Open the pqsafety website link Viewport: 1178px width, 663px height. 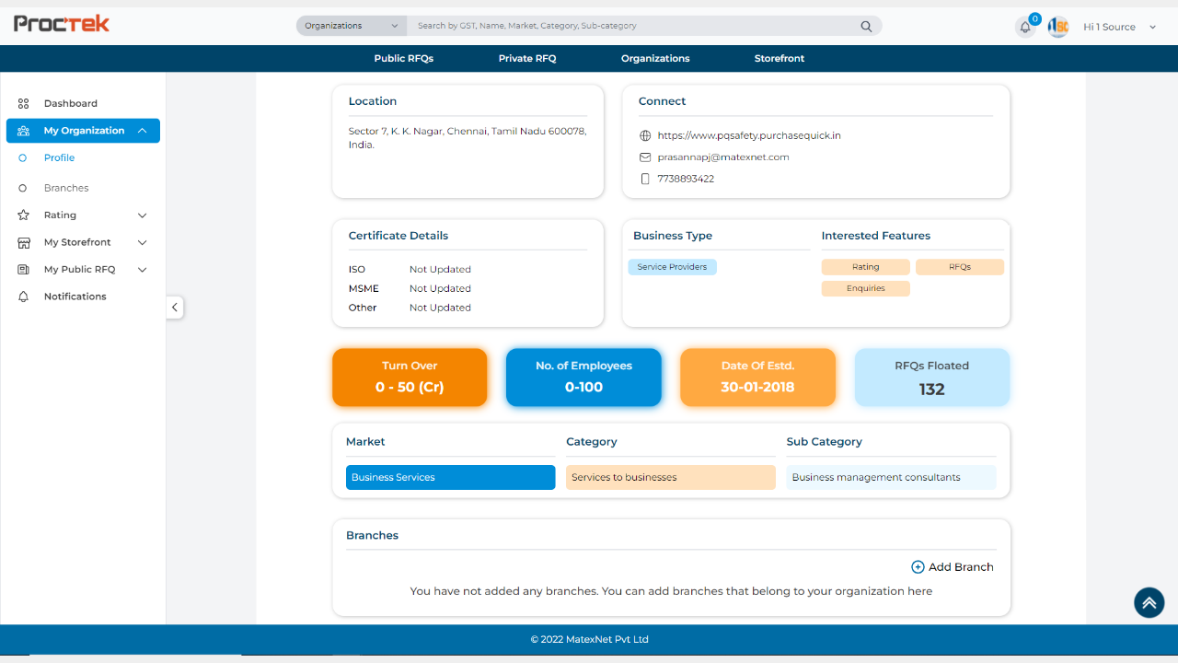click(748, 135)
